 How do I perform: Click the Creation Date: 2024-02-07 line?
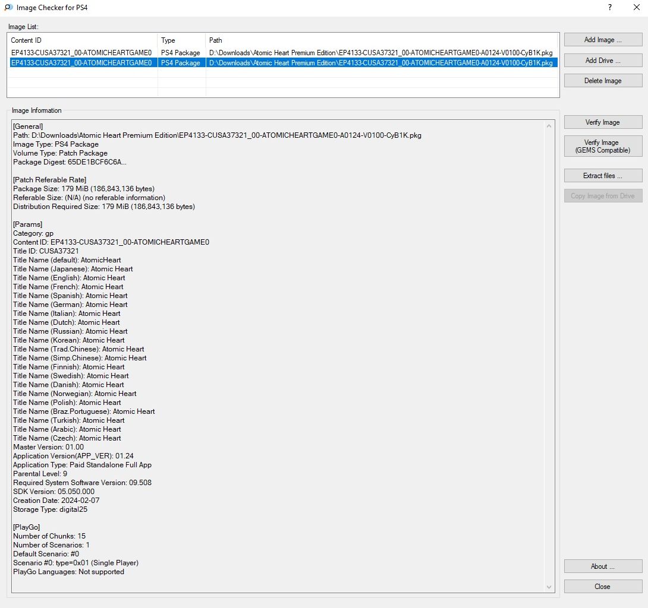pyautogui.click(x=56, y=501)
